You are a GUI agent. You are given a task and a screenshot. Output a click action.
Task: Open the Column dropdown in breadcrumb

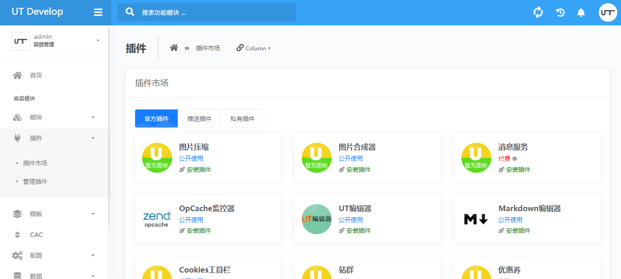coord(254,48)
